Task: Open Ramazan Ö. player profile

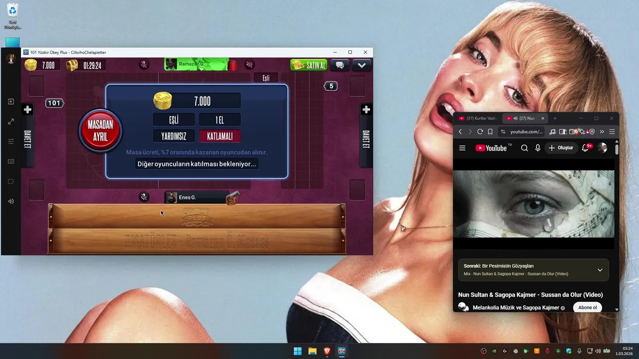Action: pyautogui.click(x=197, y=64)
